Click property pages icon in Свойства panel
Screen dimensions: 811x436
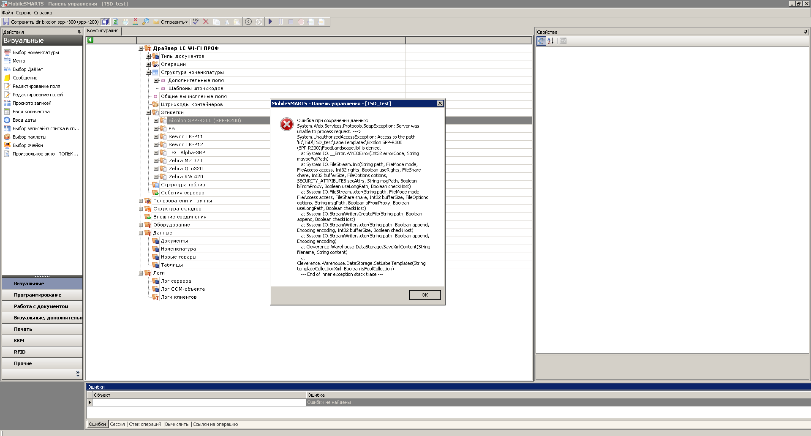tap(563, 41)
